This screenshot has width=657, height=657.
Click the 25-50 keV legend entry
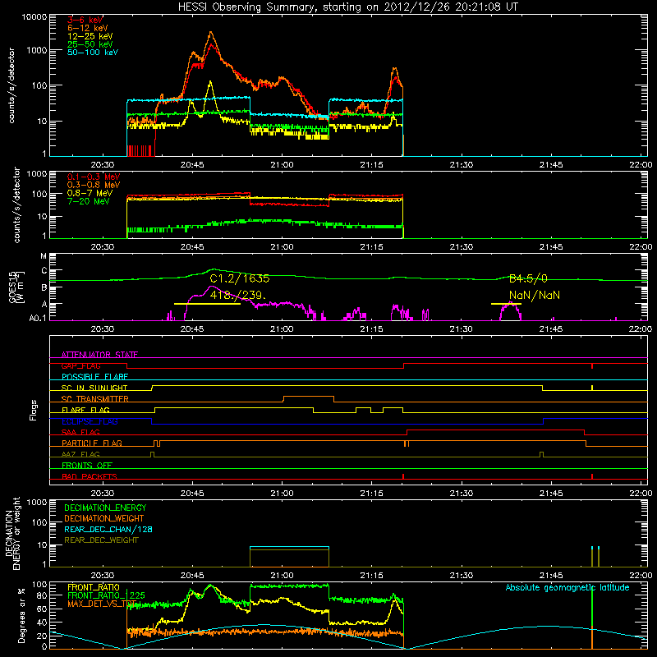[90, 44]
